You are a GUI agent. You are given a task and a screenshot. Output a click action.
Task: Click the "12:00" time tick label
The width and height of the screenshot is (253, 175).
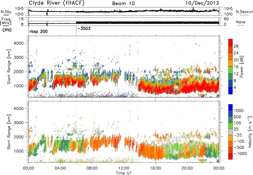pos(124,168)
